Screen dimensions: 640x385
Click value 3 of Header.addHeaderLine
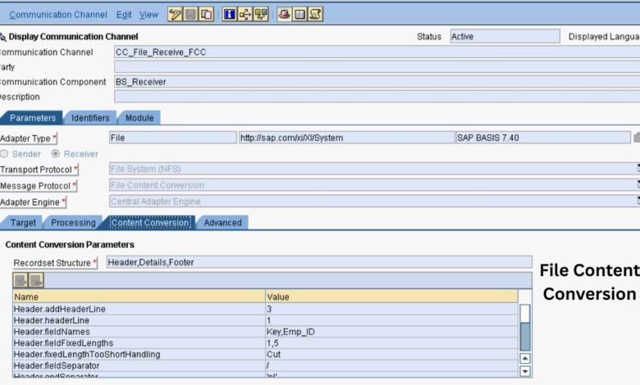click(392, 309)
